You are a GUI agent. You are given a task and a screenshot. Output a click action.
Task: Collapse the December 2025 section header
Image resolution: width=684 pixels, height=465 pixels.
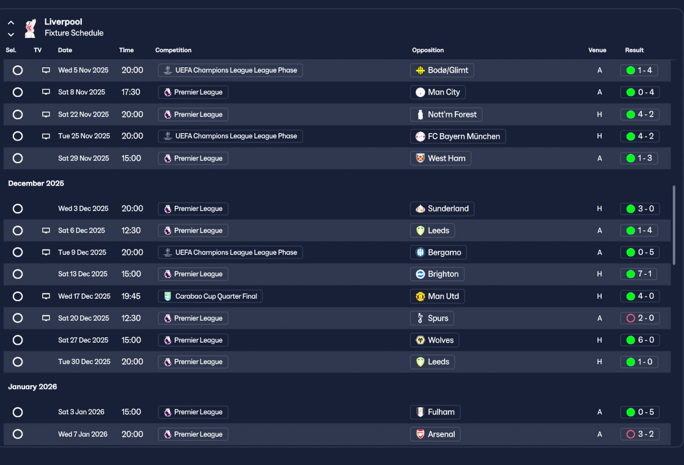point(36,183)
